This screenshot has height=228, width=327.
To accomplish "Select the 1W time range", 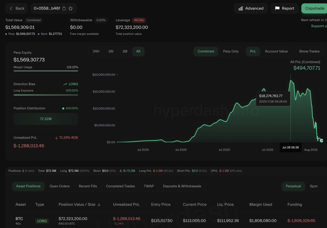I will point(111,51).
